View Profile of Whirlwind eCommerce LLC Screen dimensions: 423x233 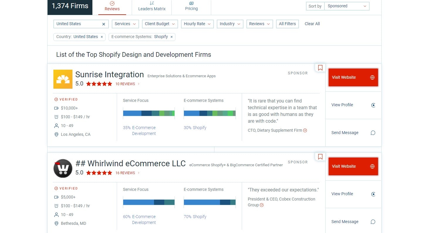[x=353, y=194]
